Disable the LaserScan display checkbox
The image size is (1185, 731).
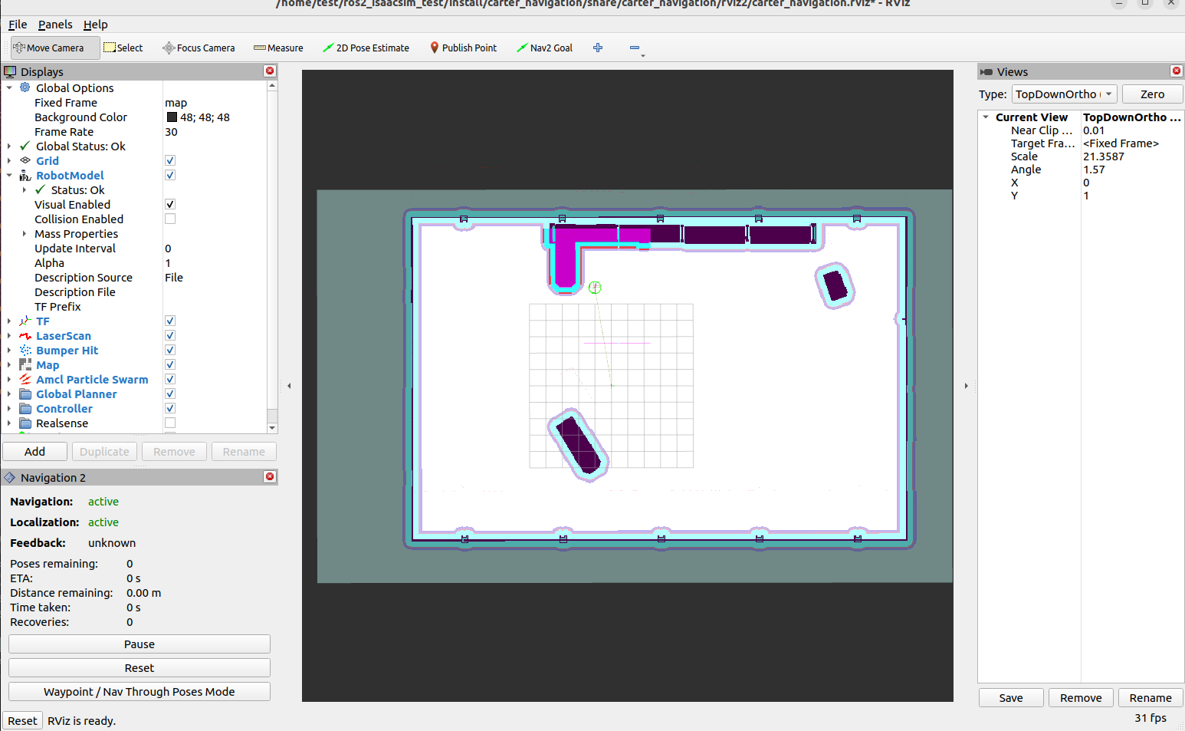tap(169, 335)
